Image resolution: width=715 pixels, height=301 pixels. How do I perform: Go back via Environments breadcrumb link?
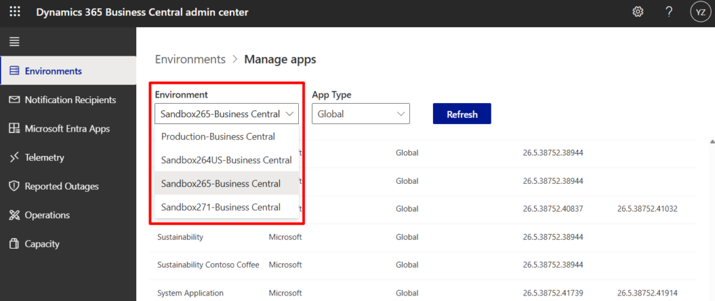[x=190, y=59]
